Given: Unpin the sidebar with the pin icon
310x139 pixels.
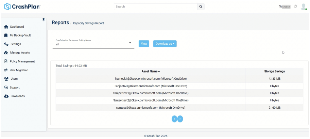Looking at the screenshot, I should (x=44, y=20).
